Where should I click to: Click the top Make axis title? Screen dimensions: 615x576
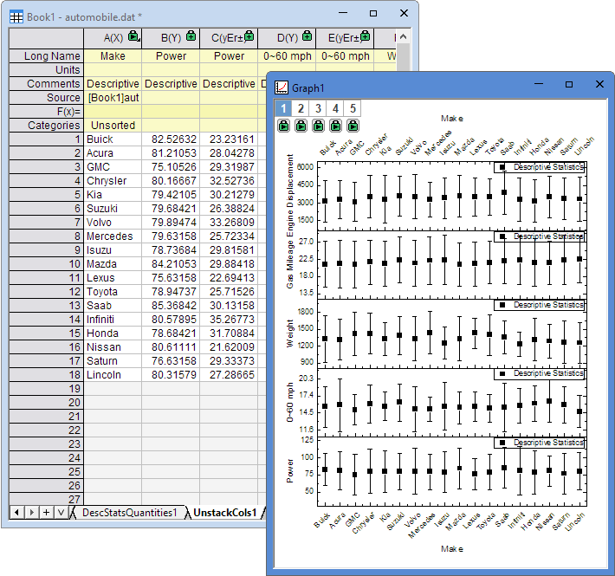pos(452,119)
